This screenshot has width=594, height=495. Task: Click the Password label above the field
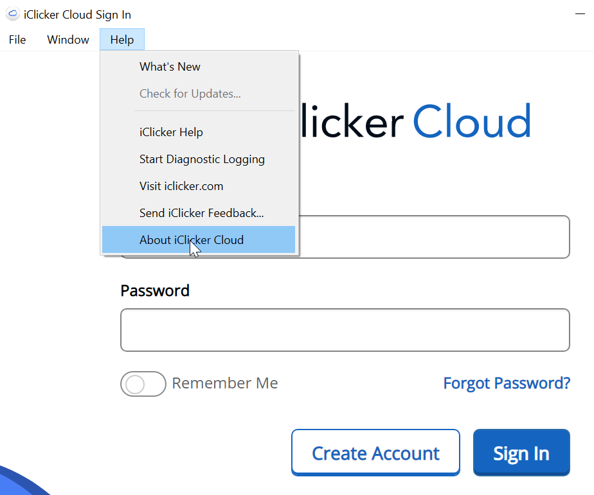[x=154, y=290]
